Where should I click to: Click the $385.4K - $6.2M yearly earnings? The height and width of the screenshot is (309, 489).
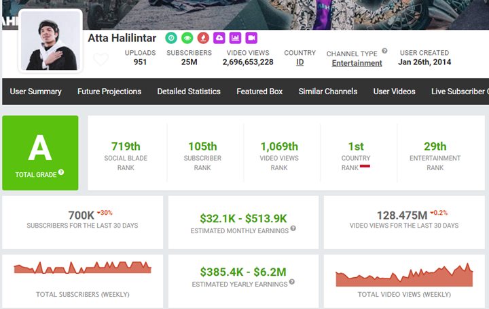243,272
